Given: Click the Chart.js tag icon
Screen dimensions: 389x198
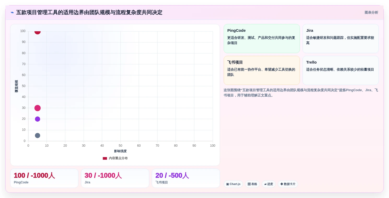Looking at the screenshot, I should point(228,184).
